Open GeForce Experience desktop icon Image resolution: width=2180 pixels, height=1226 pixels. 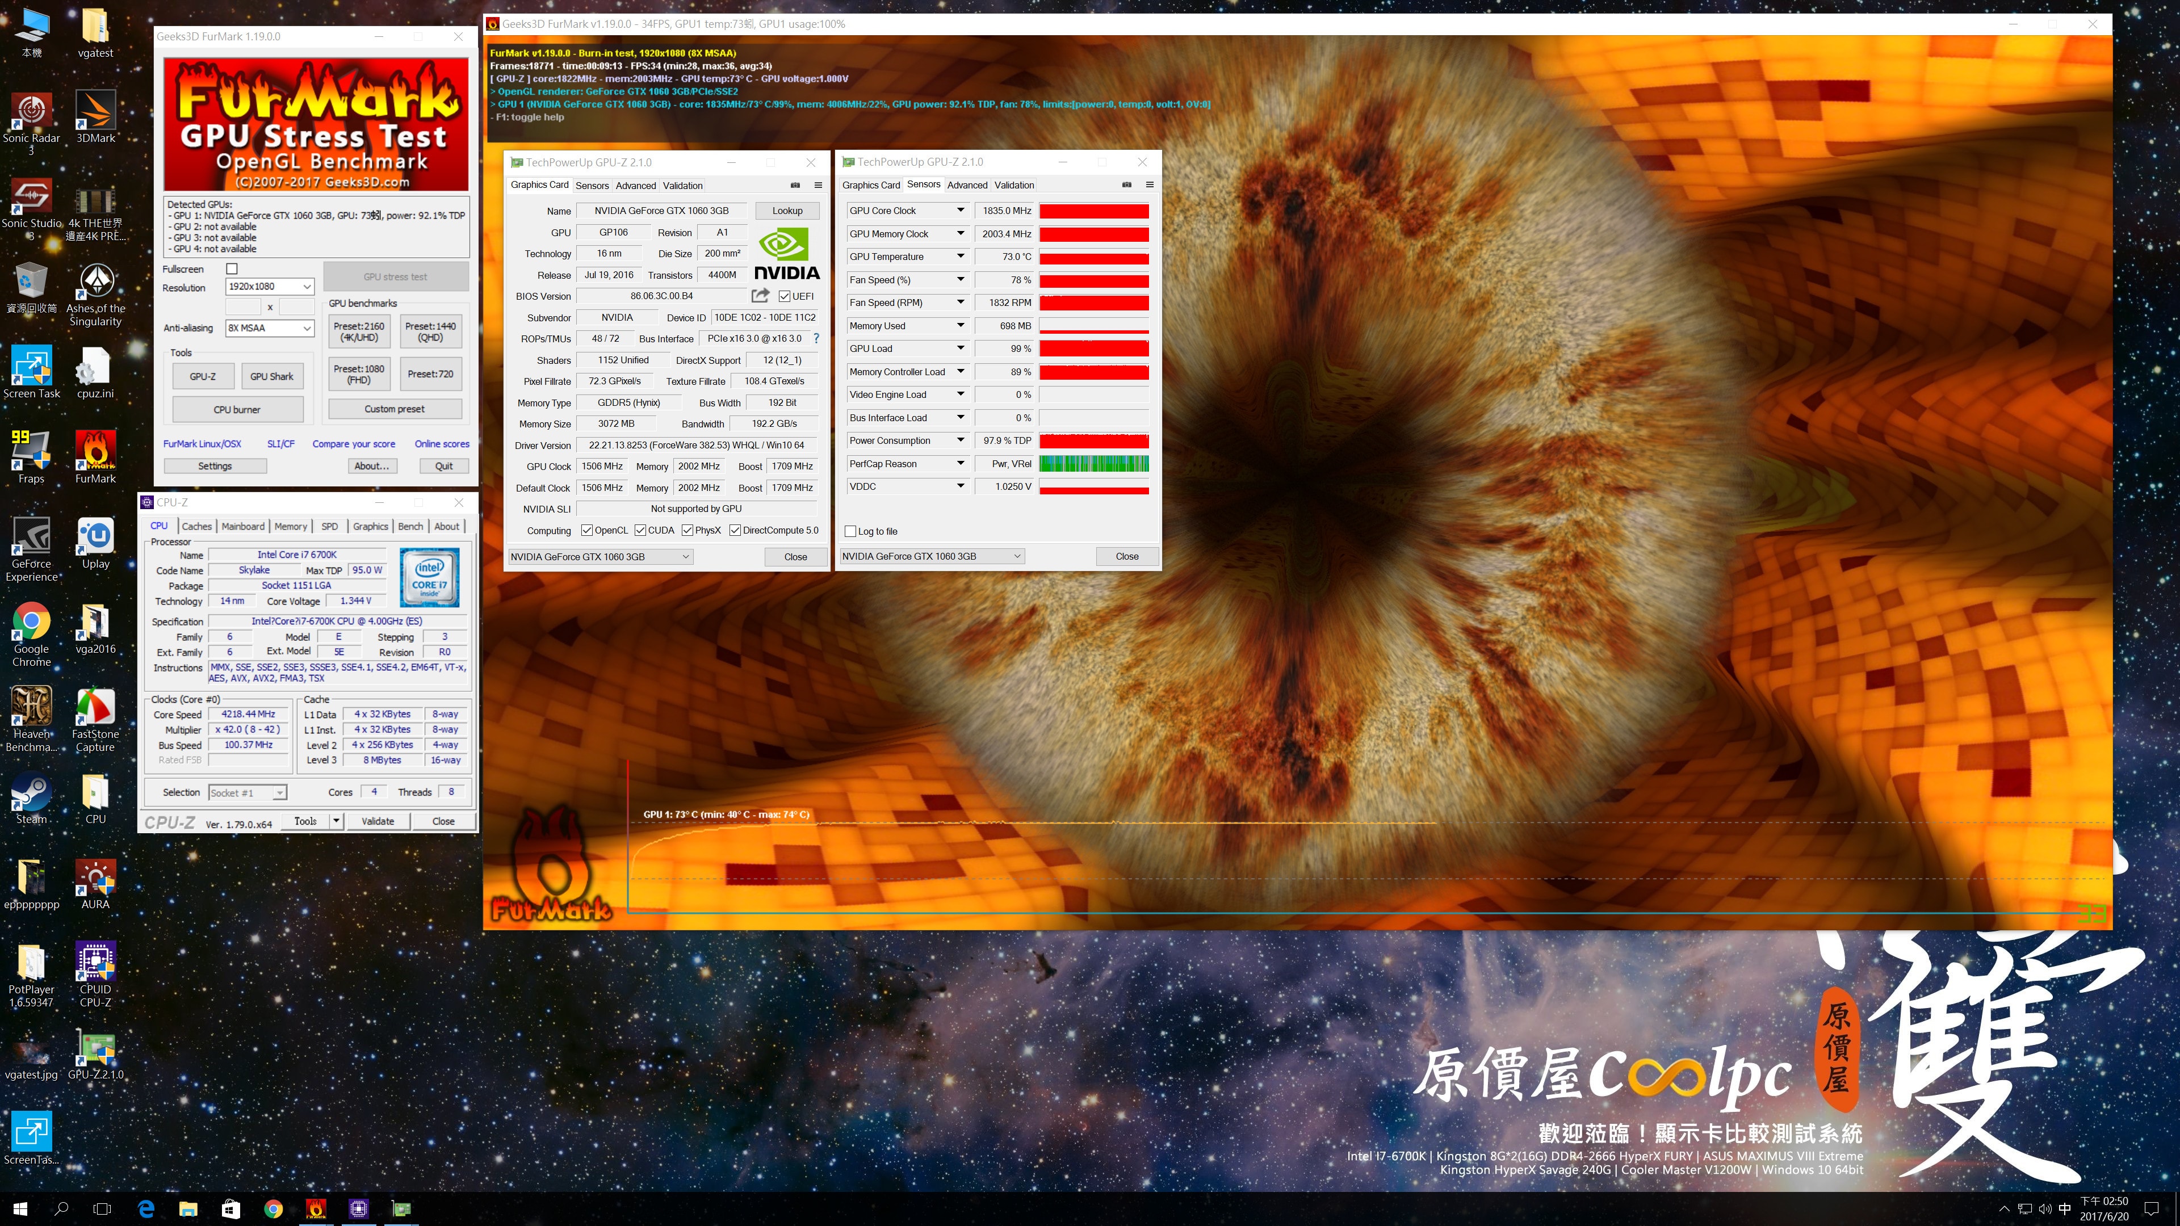tap(31, 549)
